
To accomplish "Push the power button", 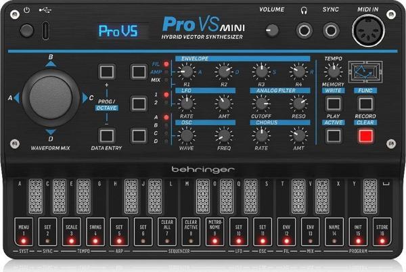I will click(x=27, y=30).
